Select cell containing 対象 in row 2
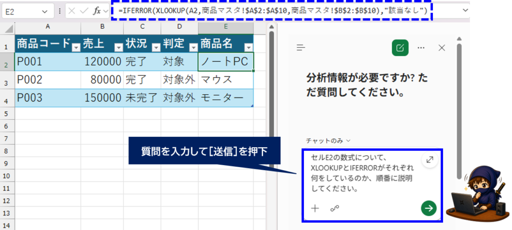Image resolution: width=512 pixels, height=230 pixels. click(x=179, y=61)
